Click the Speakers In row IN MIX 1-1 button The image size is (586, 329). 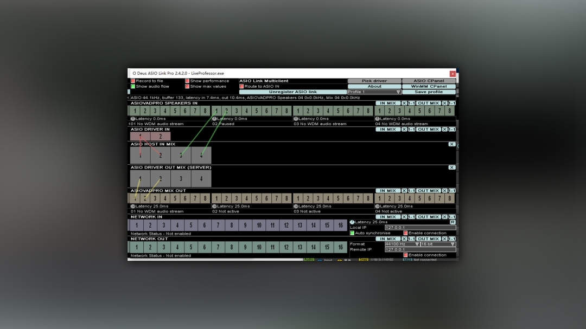click(411, 103)
